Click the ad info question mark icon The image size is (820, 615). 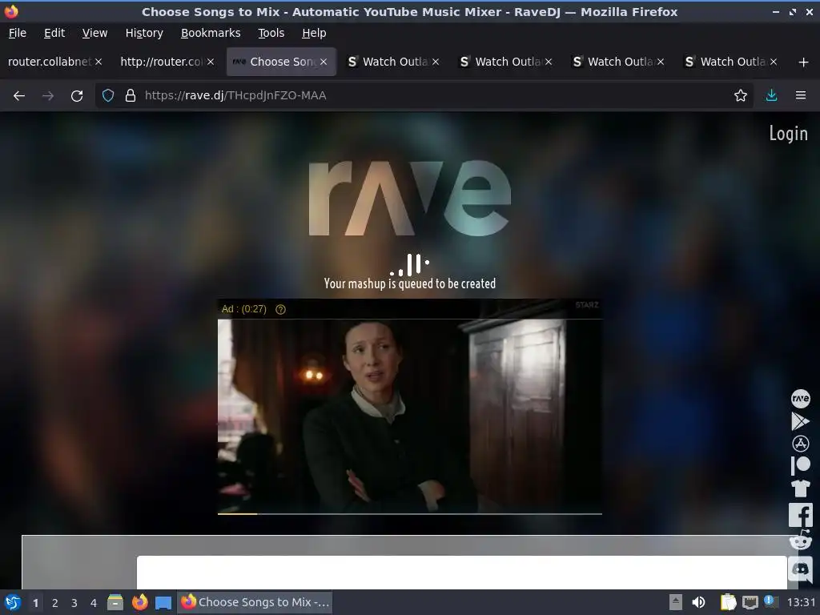(280, 309)
